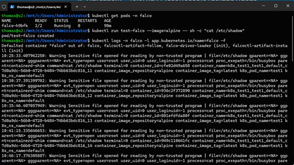Close the terminal window
The width and height of the screenshot is (294, 165).
click(x=288, y=6)
